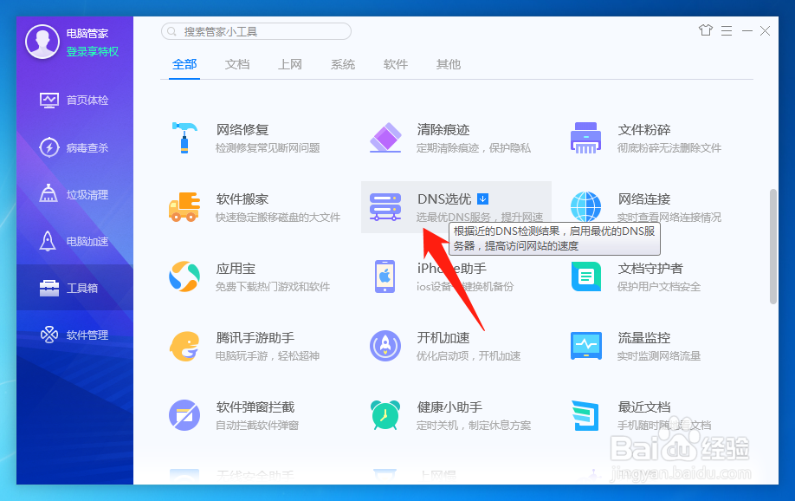Switch to the 系统 tab
This screenshot has height=501, width=795.
342,63
